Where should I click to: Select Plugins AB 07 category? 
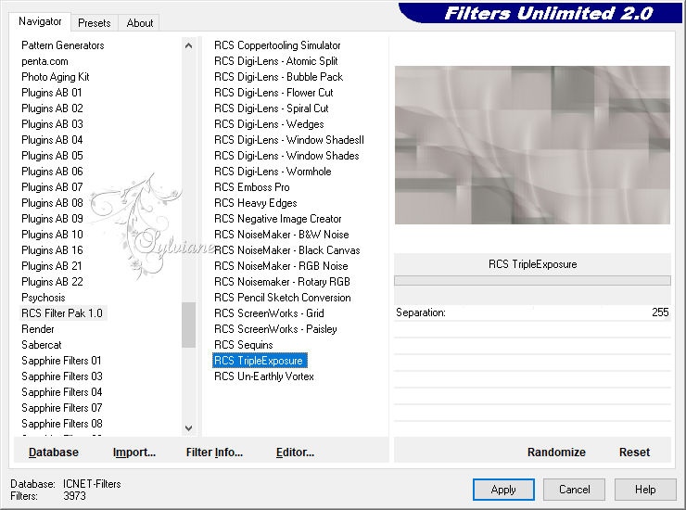[52, 187]
